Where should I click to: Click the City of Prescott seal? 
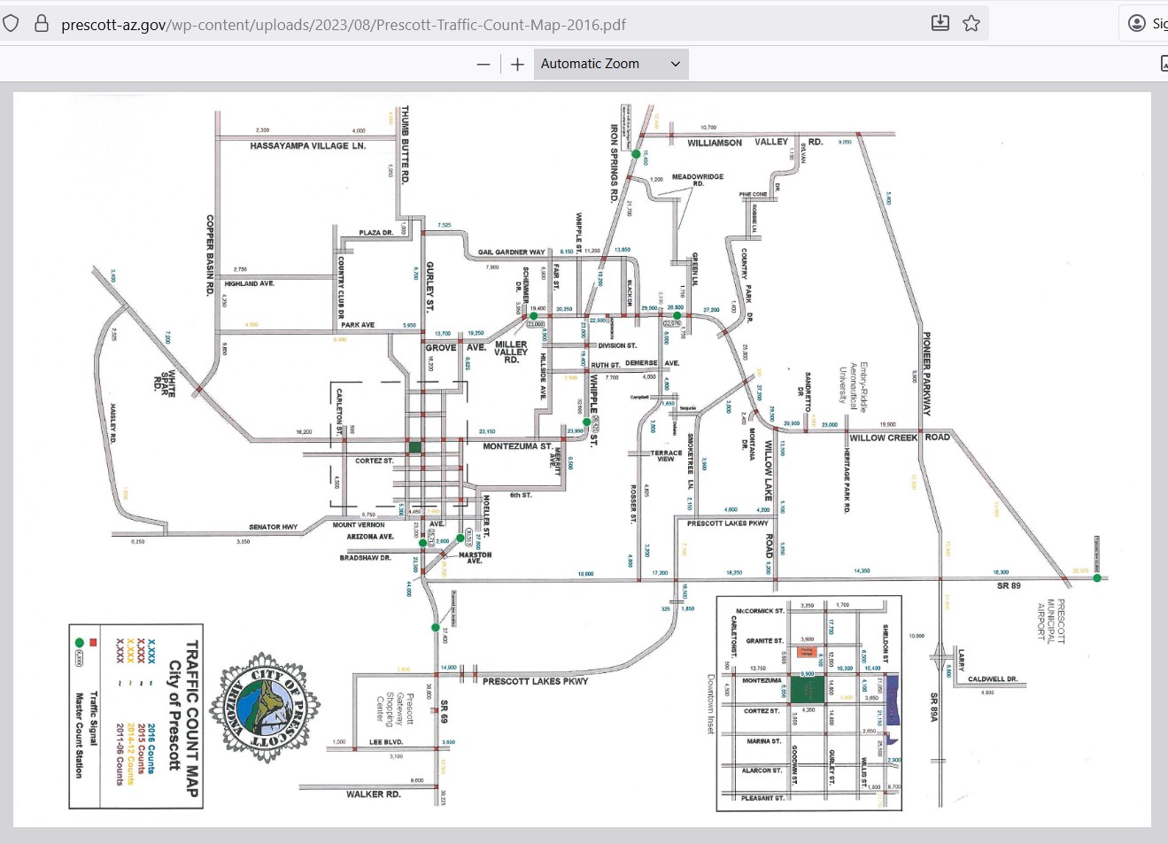265,708
